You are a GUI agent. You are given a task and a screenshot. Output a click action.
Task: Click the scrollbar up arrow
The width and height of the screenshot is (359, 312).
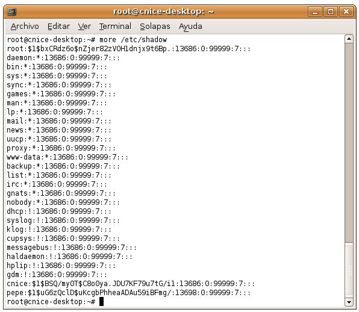(349, 39)
